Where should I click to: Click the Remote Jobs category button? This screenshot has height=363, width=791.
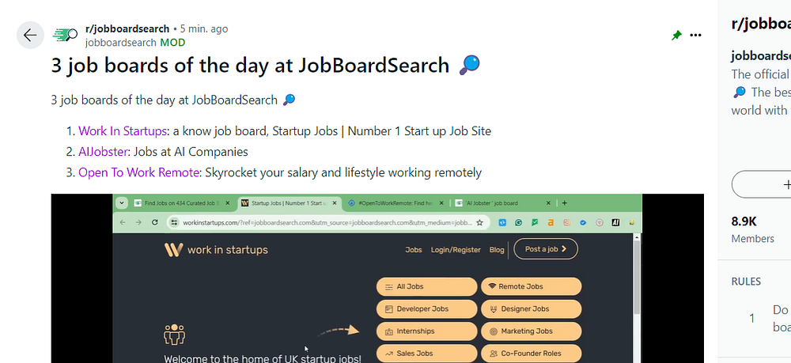pyautogui.click(x=531, y=286)
